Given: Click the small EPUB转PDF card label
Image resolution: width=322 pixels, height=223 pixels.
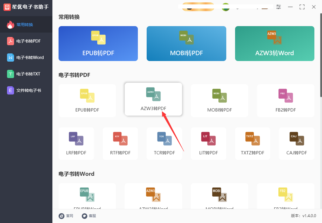Looking at the screenshot, I should (87, 110).
